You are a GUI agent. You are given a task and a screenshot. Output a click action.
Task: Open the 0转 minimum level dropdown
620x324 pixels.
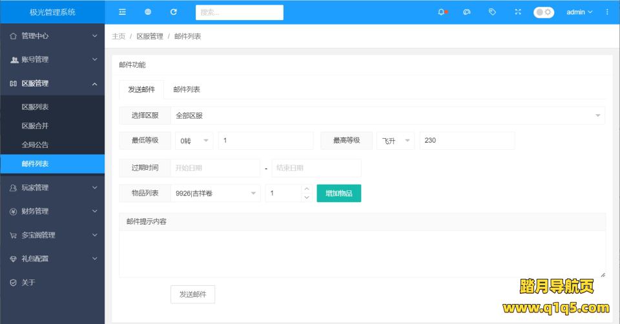[194, 140]
